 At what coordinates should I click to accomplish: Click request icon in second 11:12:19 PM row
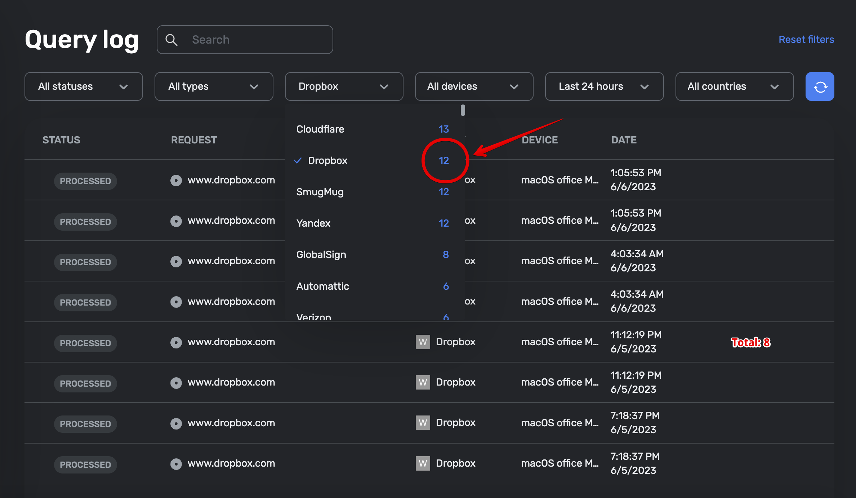pyautogui.click(x=176, y=382)
